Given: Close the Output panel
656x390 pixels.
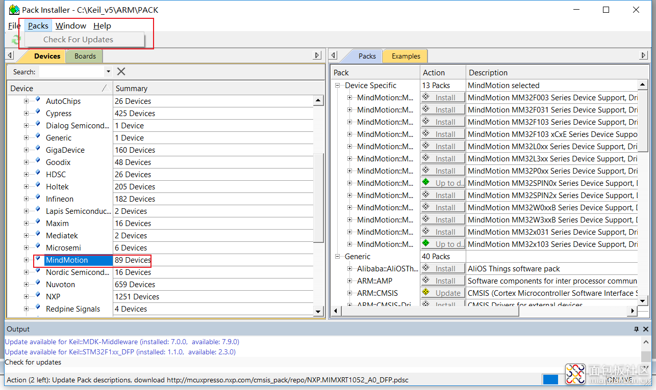Looking at the screenshot, I should coord(646,329).
